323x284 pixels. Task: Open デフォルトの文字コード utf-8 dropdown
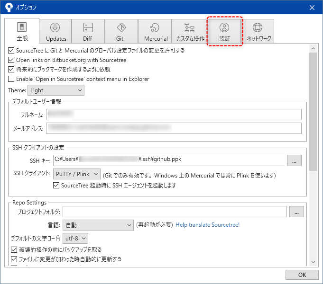tap(75, 239)
